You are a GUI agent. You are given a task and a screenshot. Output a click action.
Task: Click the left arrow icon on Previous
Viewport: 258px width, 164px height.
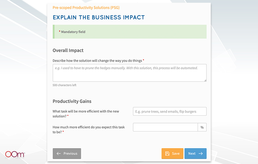pyautogui.click(x=59, y=153)
